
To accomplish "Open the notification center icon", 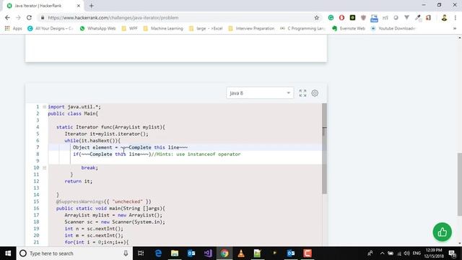I will [x=453, y=253].
